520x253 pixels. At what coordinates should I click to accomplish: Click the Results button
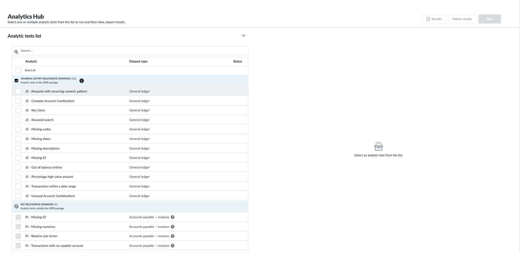434,19
